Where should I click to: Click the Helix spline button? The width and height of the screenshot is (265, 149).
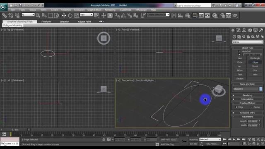[255, 74]
